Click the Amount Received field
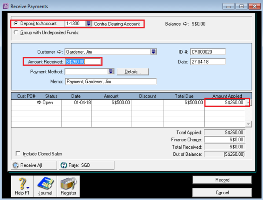263x200 pixels. pyautogui.click(x=83, y=62)
